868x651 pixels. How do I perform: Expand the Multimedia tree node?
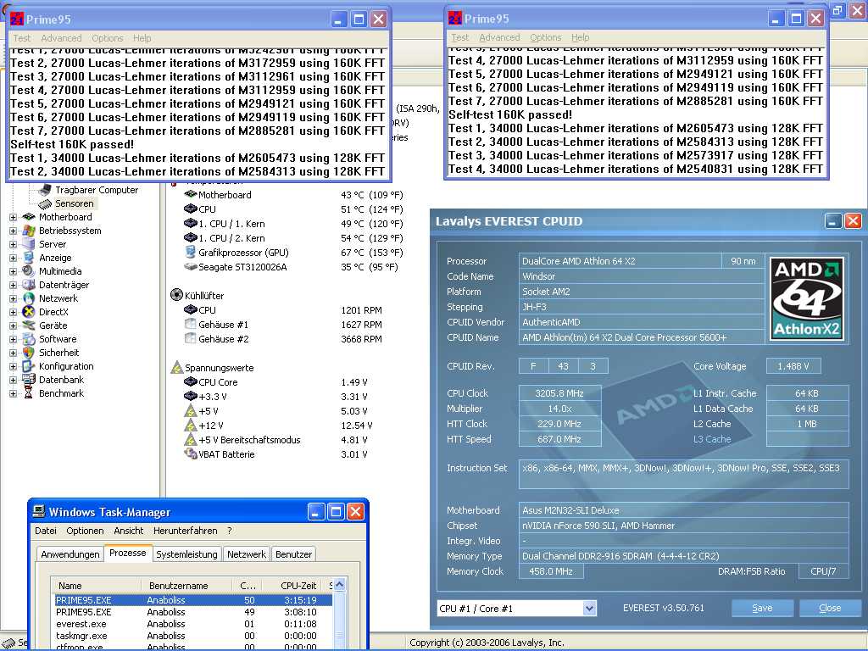click(13, 271)
